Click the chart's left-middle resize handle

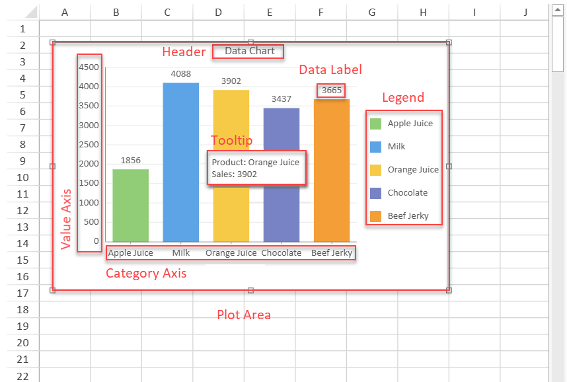(x=52, y=167)
